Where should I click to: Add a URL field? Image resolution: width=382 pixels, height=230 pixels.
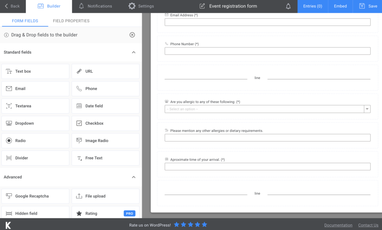click(x=106, y=71)
